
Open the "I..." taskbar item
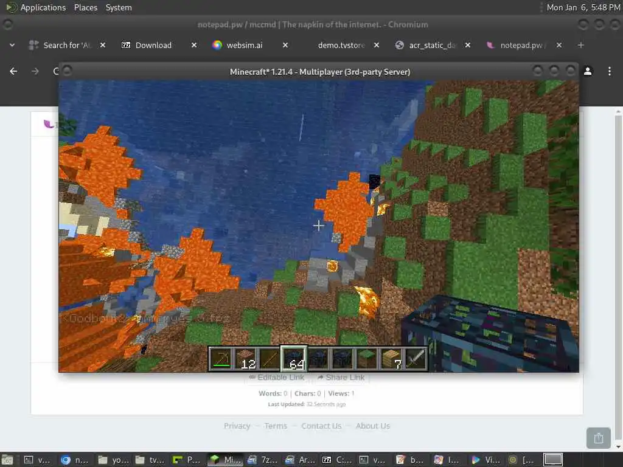pos(448,460)
